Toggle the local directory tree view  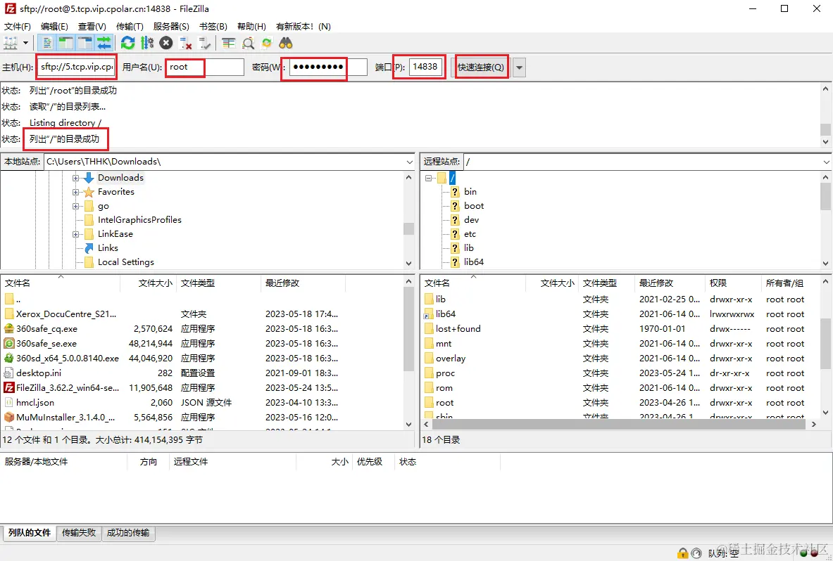(x=66, y=43)
